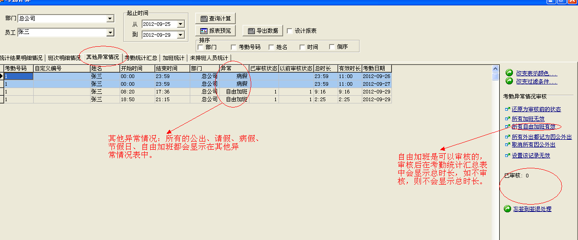
Task: Click the 考勤号码 column header
Action: (19, 69)
